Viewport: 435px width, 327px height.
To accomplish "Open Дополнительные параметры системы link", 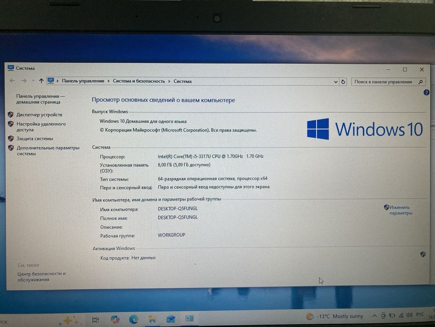I will (x=48, y=150).
